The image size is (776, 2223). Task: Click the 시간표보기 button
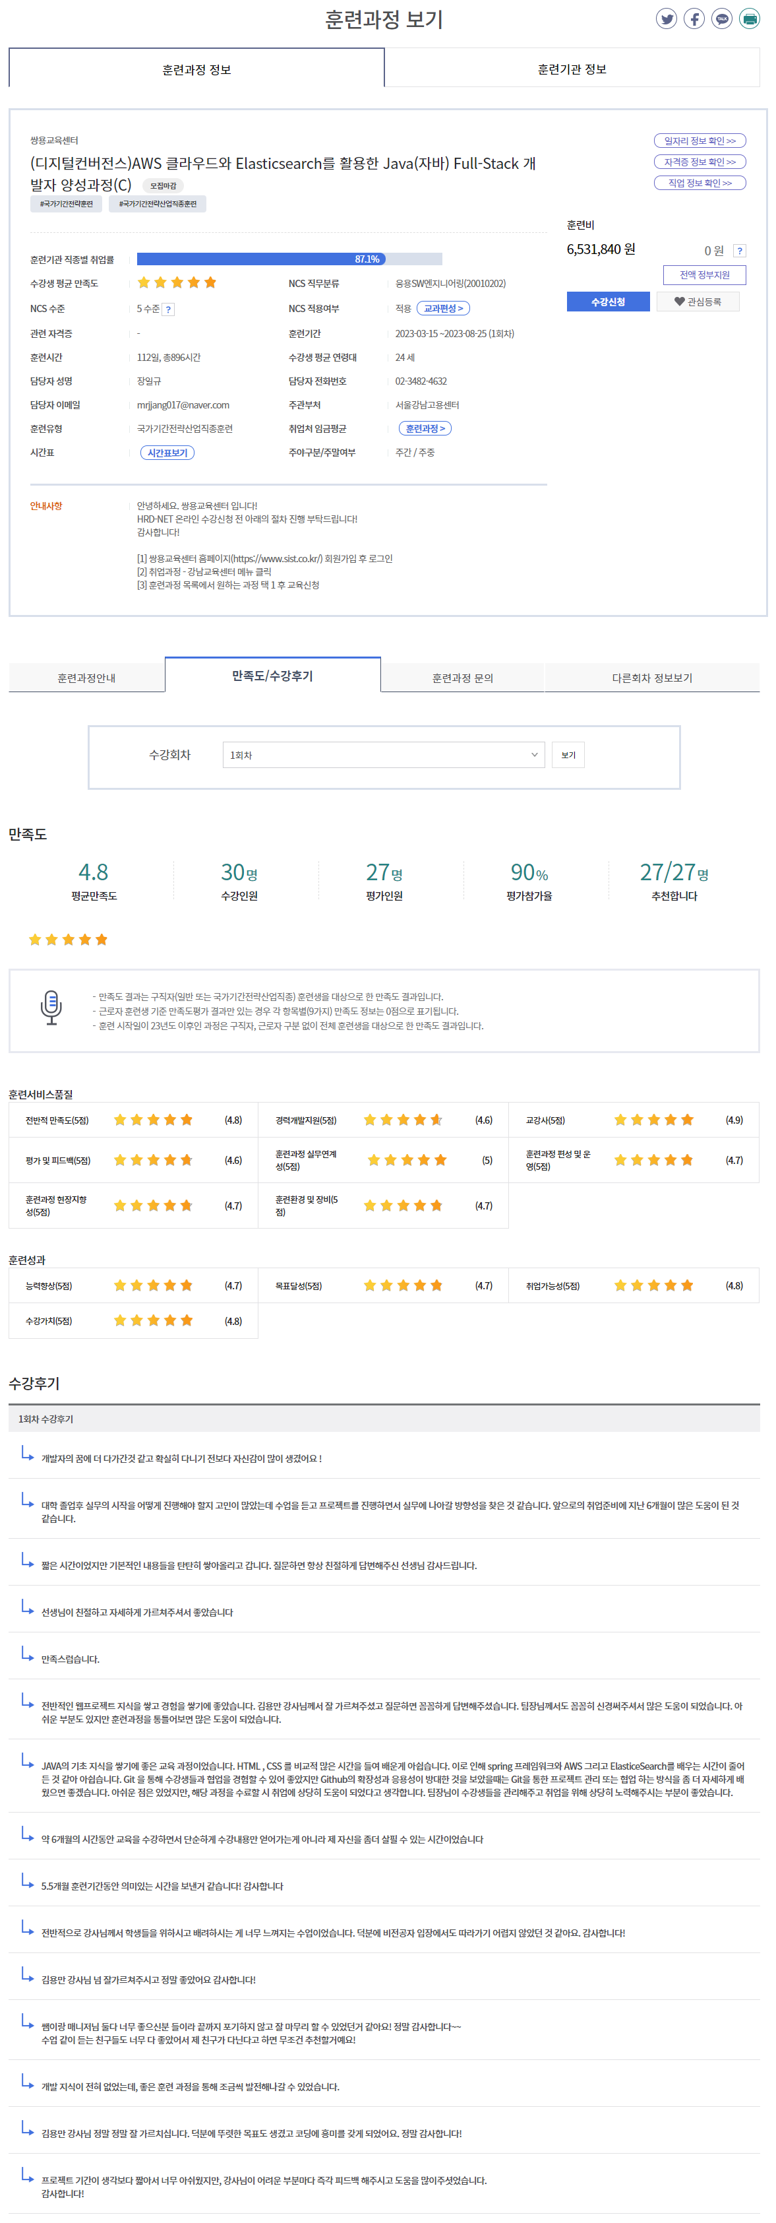pos(167,453)
